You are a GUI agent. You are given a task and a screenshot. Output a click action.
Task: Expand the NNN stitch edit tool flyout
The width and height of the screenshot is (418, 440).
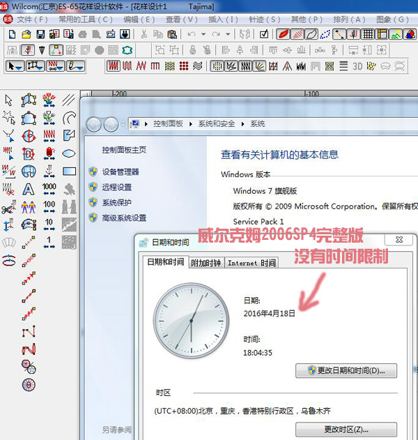click(60, 68)
